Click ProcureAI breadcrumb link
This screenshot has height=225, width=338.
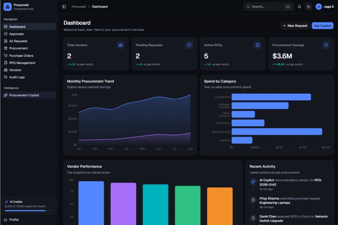point(79,7)
